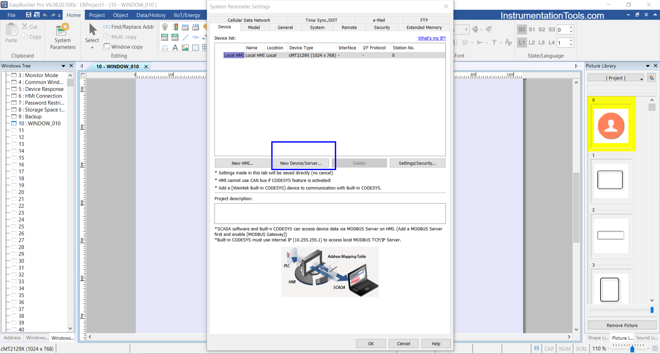Select 5 : Device Response in Windows Tree
This screenshot has height=354, width=660.
tap(41, 89)
